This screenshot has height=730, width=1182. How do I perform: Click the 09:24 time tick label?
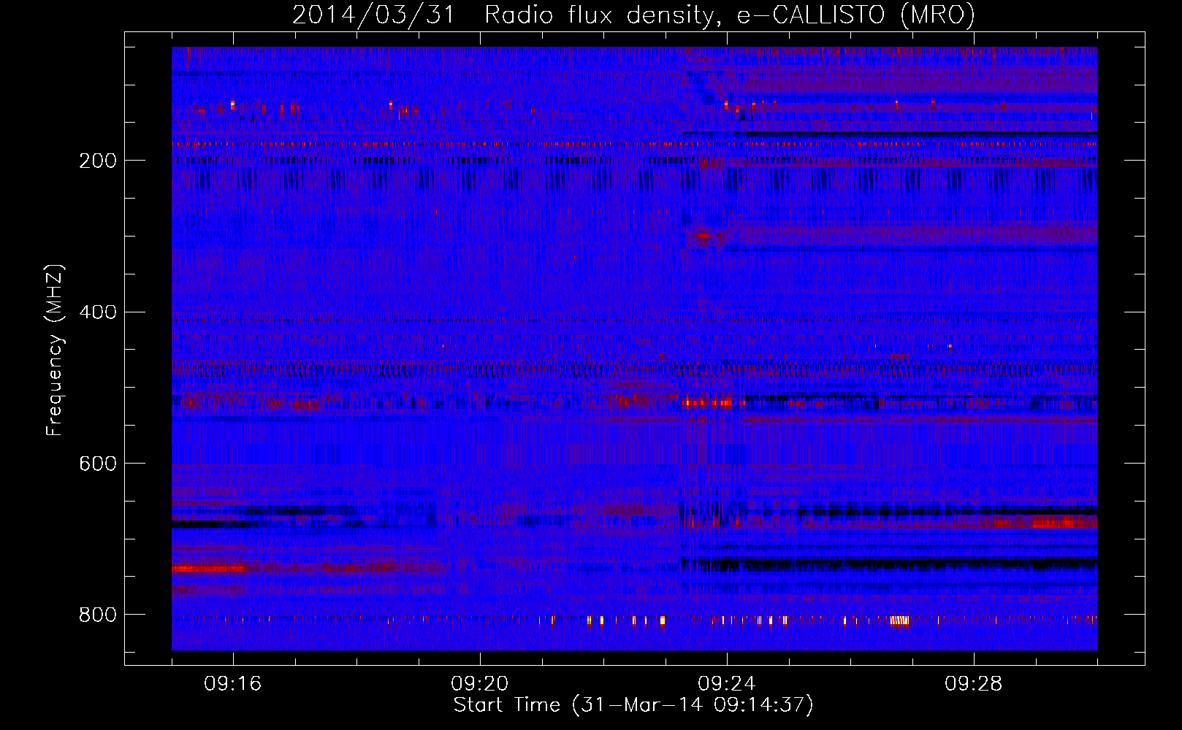point(727,683)
